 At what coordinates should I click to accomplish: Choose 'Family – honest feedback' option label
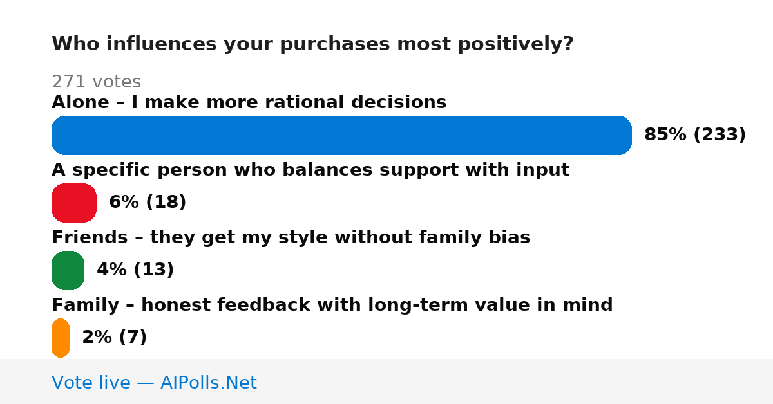332,305
